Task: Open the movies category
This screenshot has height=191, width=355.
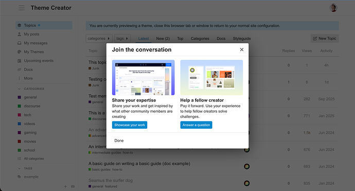Action: [x=30, y=142]
